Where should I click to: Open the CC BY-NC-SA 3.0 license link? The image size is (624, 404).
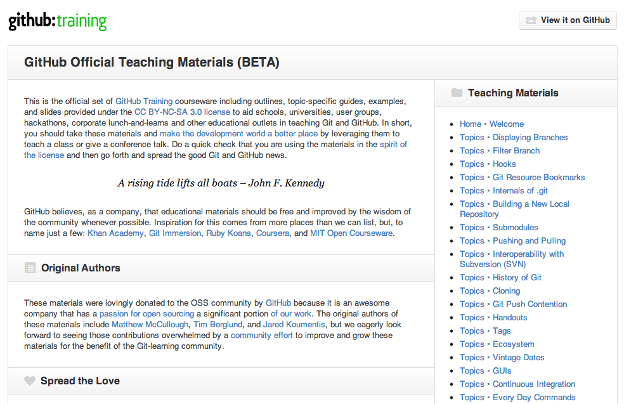pos(182,112)
